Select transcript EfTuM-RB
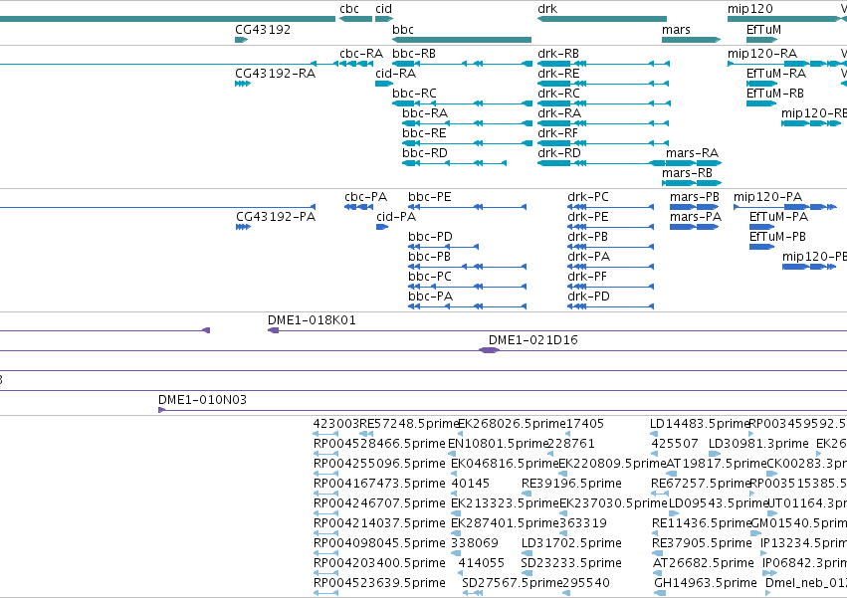This screenshot has width=847, height=598. (774, 94)
